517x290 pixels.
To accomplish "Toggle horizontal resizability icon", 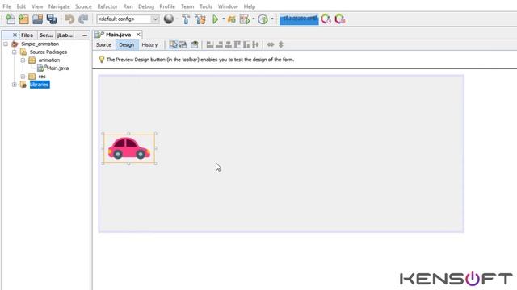I will pyautogui.click(x=271, y=44).
